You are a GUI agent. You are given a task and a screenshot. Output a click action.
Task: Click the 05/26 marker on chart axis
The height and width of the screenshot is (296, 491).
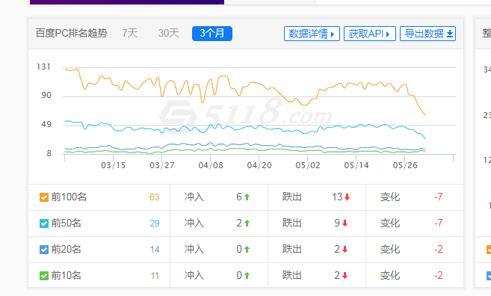(405, 165)
